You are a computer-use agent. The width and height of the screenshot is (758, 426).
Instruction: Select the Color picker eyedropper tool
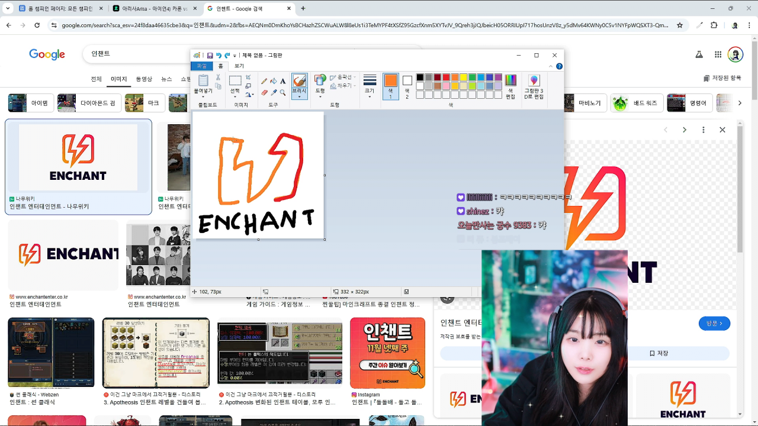273,92
